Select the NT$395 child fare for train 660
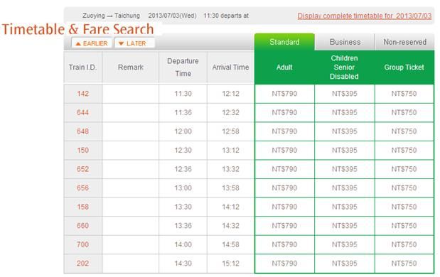This screenshot has width=440, height=277. pos(344,226)
